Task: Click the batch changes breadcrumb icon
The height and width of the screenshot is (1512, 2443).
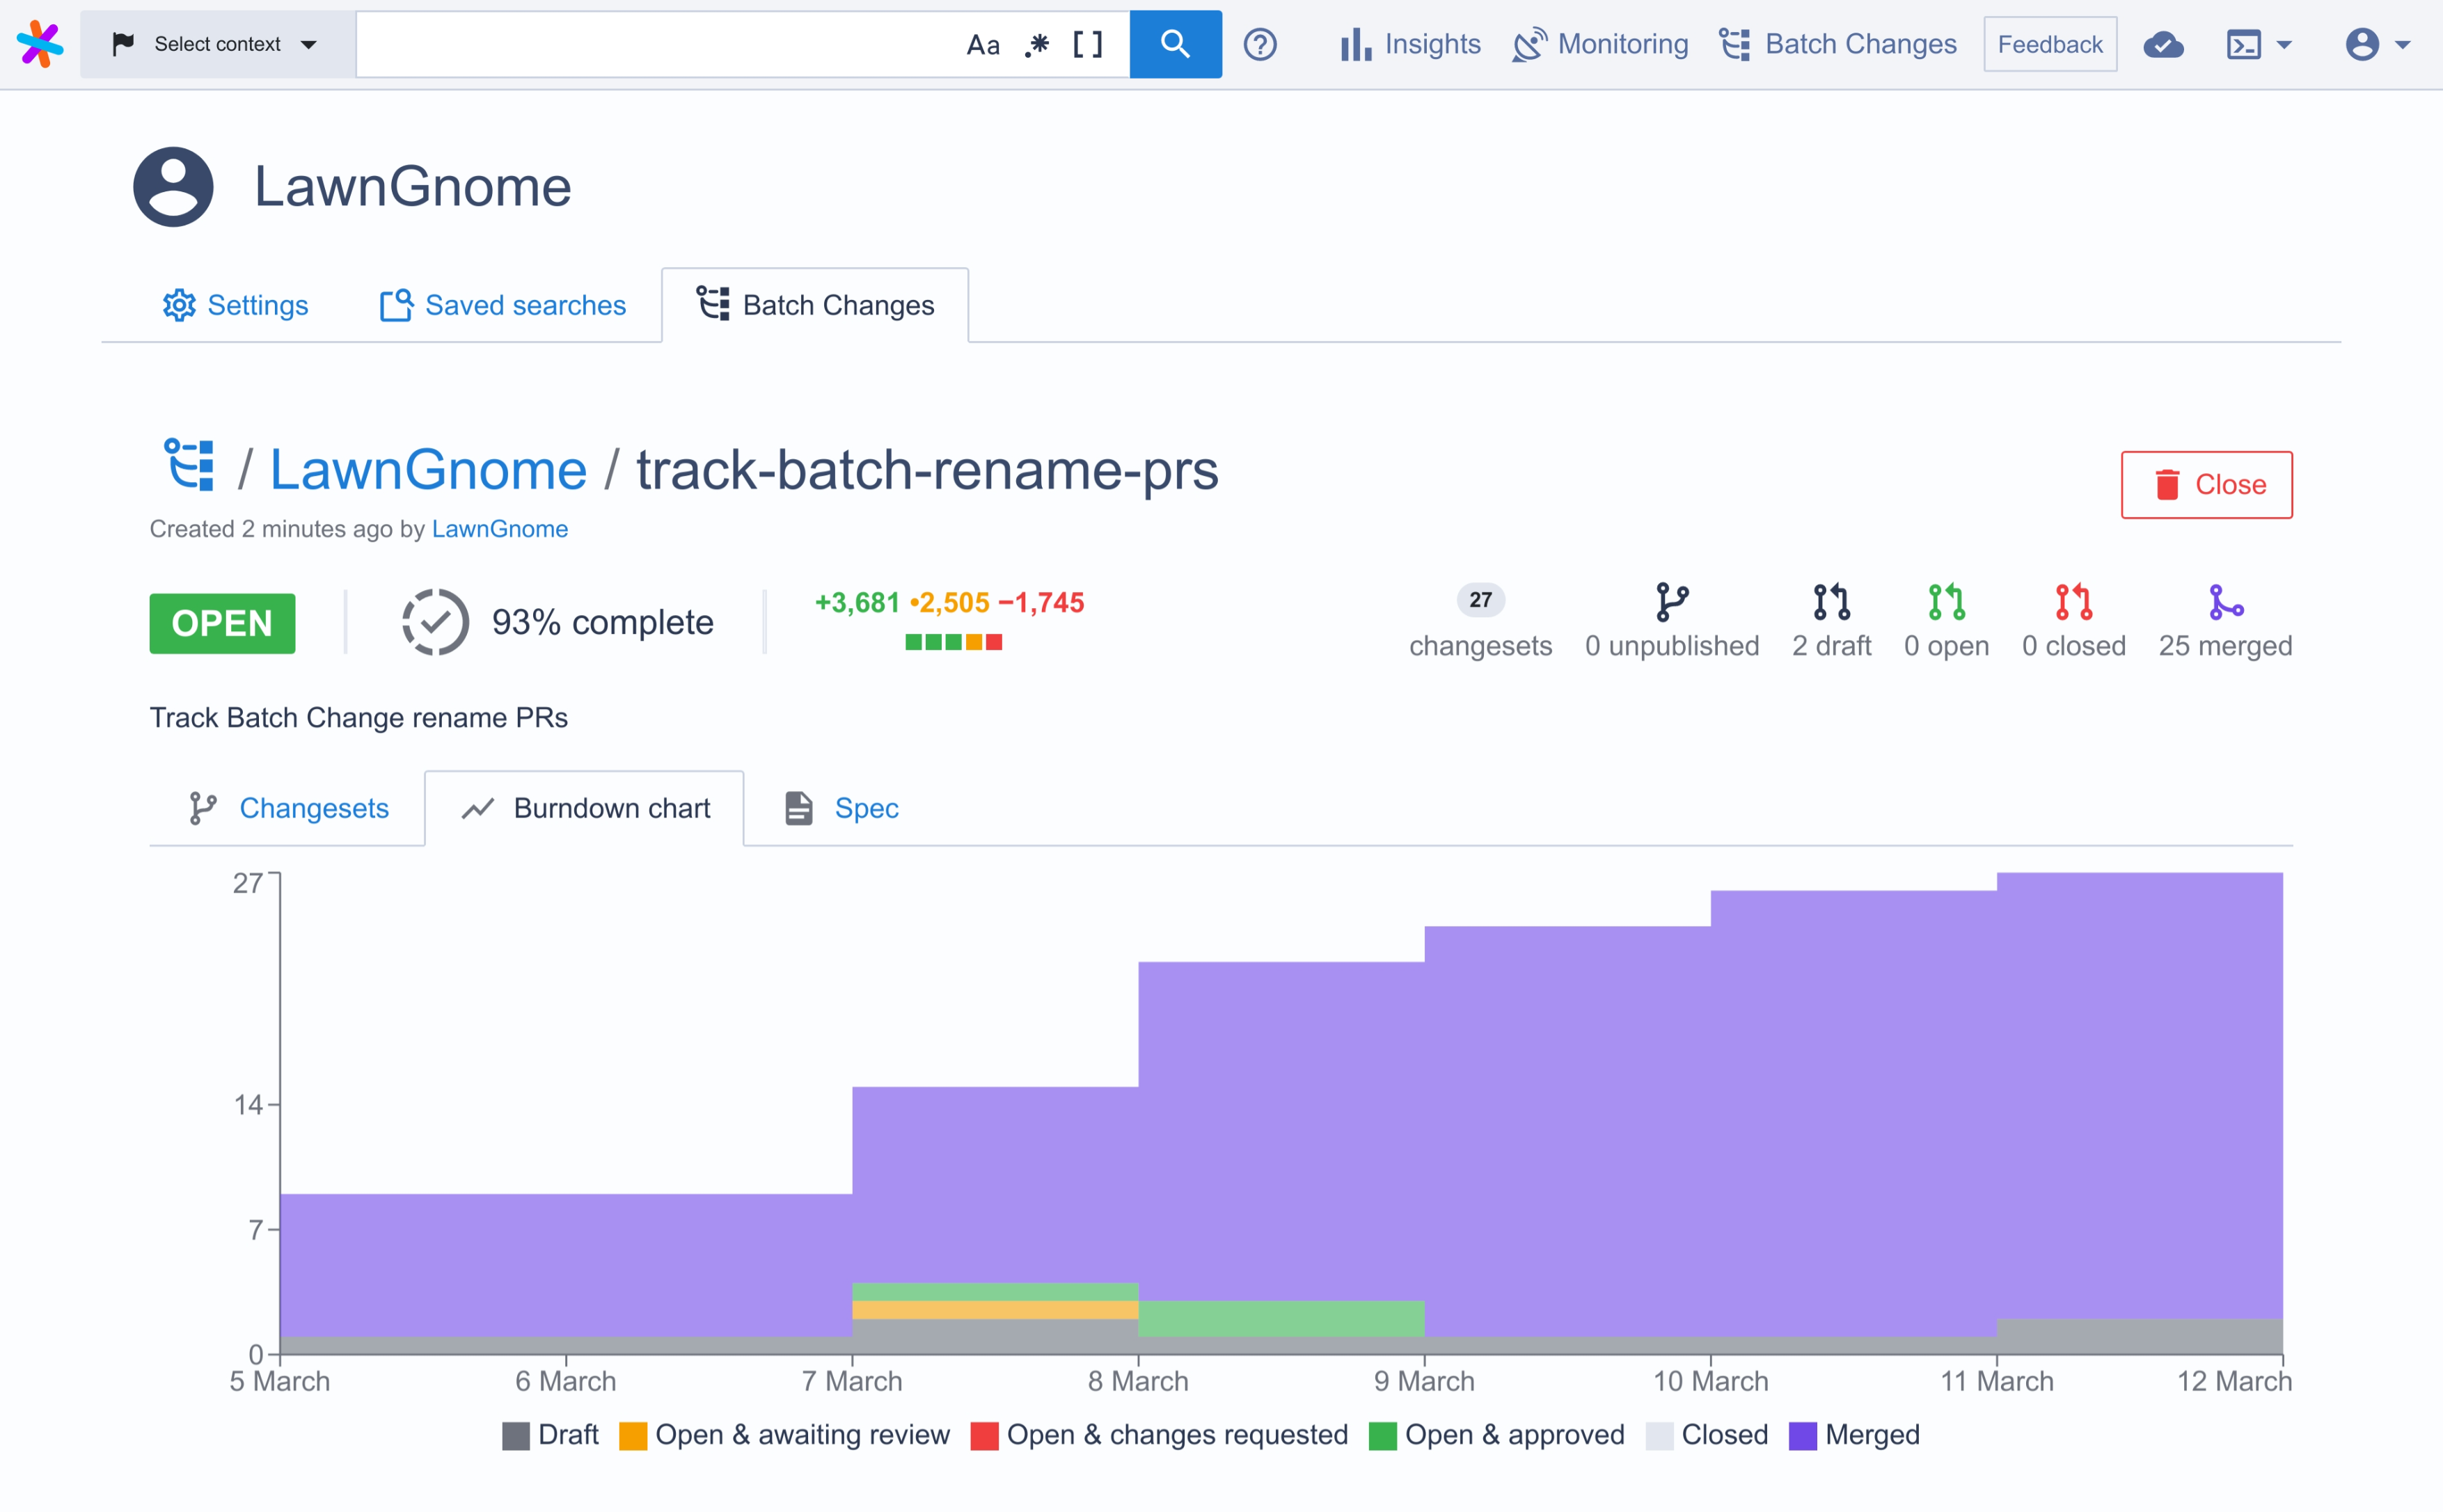Action: click(x=189, y=465)
